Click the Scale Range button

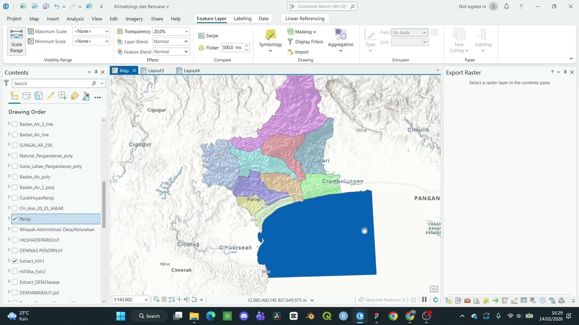click(16, 41)
